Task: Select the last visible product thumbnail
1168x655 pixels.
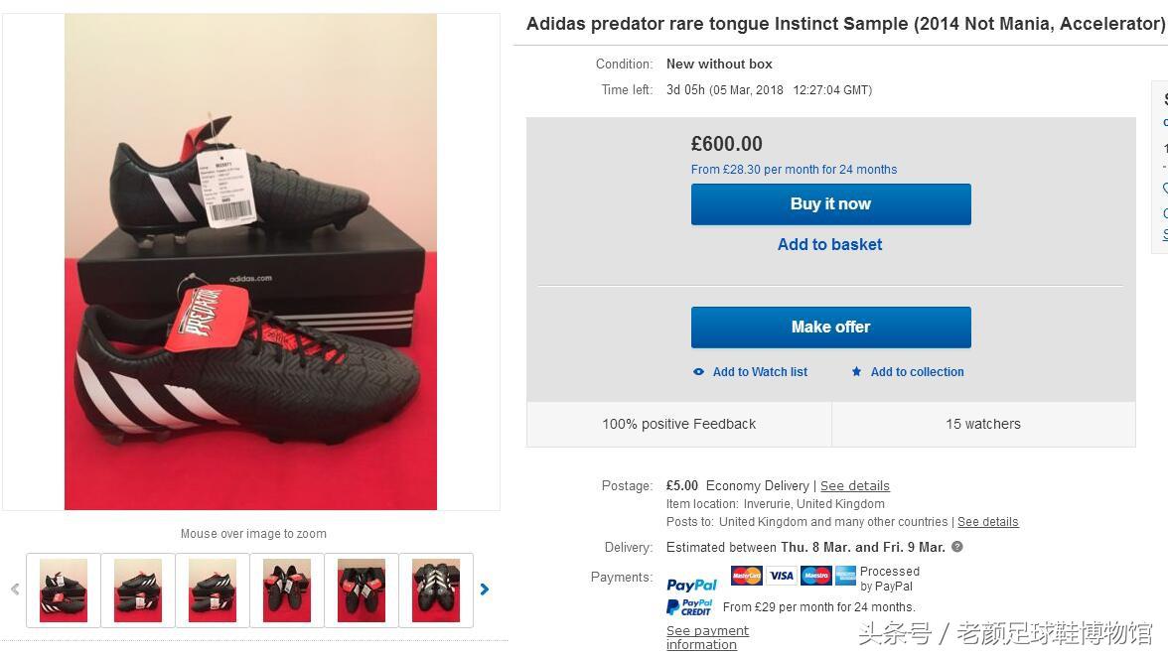Action: tap(436, 590)
